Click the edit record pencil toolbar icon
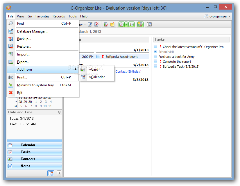 [x=90, y=24]
